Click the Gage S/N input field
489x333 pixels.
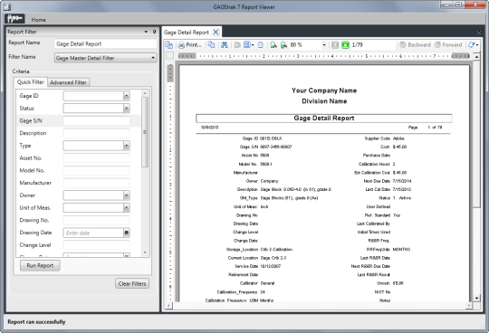[96, 121]
